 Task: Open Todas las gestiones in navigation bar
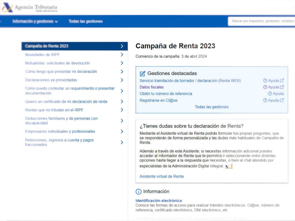pos(86,21)
